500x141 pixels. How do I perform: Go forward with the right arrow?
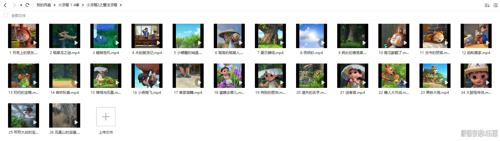point(14,5)
